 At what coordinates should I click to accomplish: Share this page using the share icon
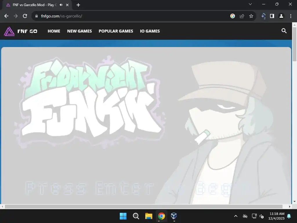click(x=242, y=16)
